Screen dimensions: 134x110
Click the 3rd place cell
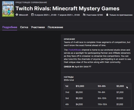(67, 98)
